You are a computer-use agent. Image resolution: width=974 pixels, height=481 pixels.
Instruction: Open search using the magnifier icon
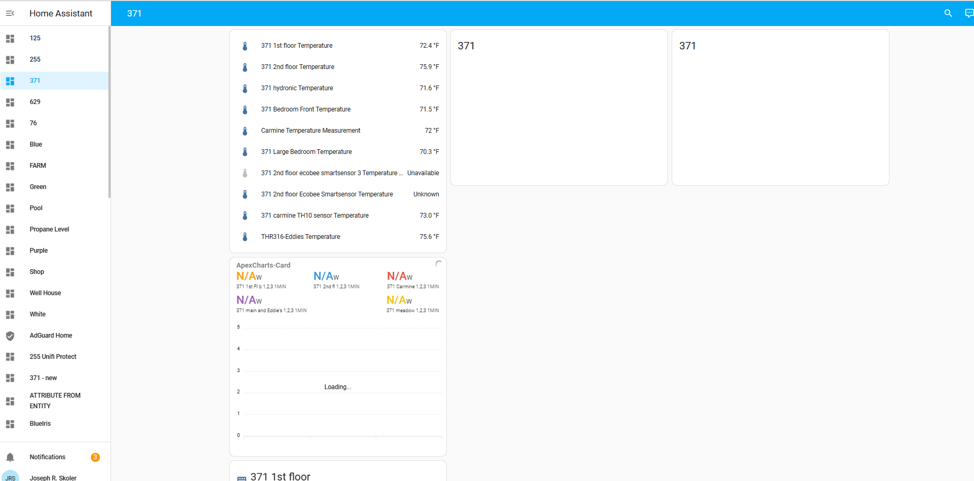[948, 13]
